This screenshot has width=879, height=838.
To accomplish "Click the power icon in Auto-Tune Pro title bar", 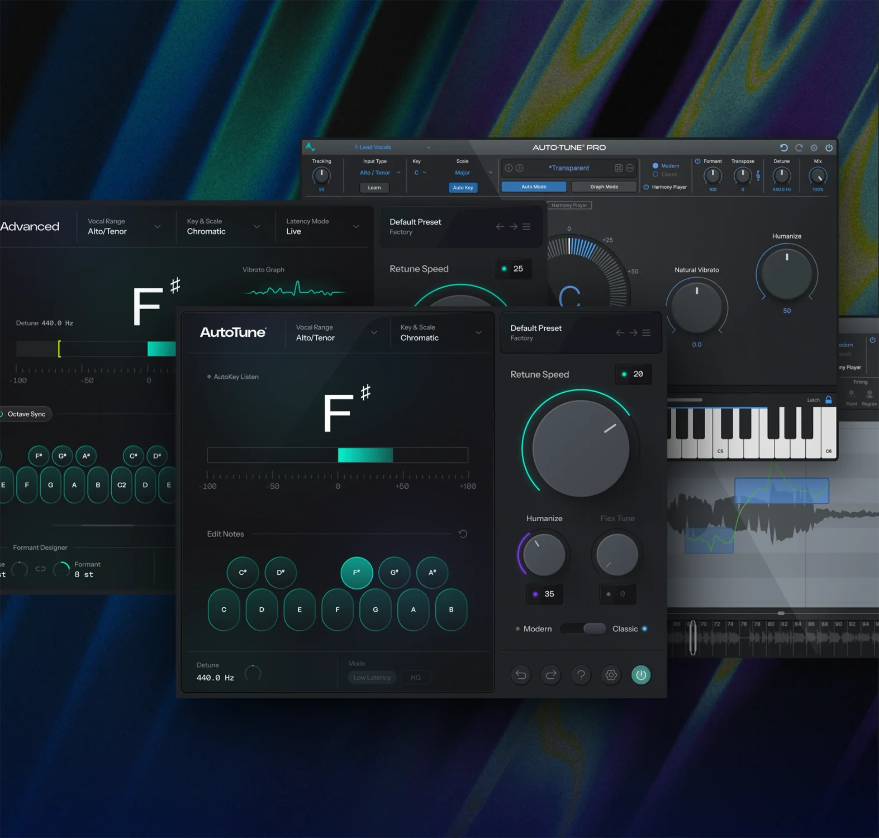I will [x=829, y=147].
